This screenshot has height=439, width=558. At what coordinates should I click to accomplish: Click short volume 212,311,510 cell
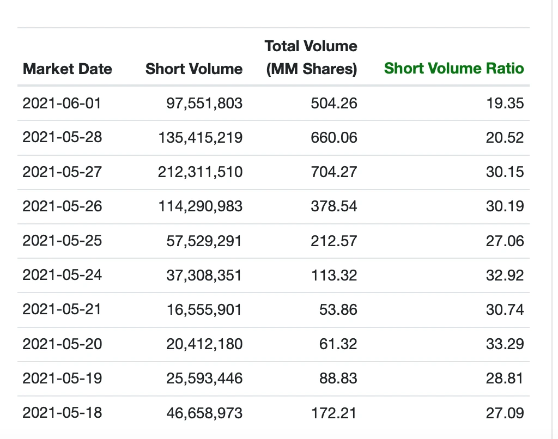point(201,172)
